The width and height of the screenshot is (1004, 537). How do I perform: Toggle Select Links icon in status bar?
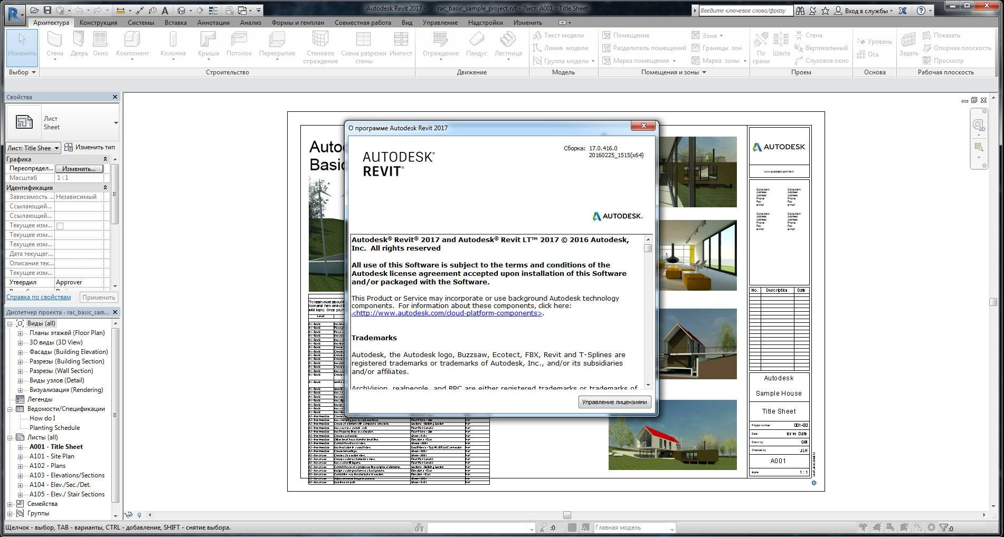863,528
